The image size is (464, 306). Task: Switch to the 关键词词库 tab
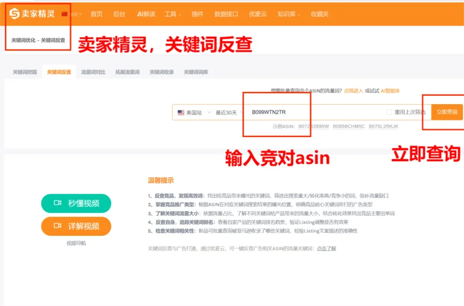pos(196,72)
